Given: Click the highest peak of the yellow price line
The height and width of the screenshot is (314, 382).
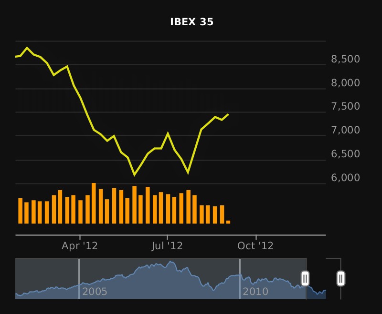Looking at the screenshot, I should pos(27,48).
